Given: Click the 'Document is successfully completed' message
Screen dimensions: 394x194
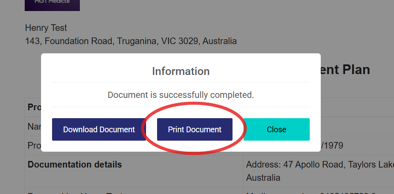Looking at the screenshot, I should [x=180, y=95].
